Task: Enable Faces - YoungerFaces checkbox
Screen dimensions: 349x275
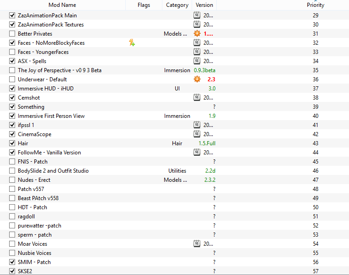Action: click(x=12, y=52)
